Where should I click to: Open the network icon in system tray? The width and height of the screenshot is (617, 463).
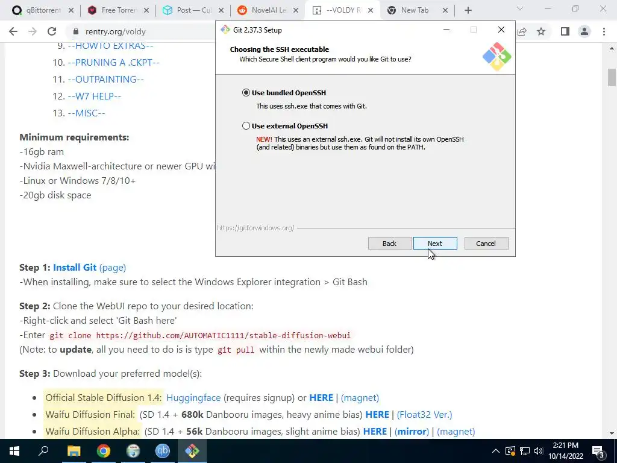(525, 451)
